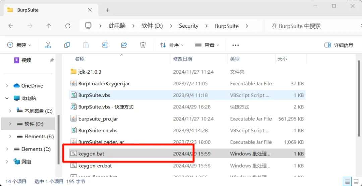This screenshot has width=362, height=186.
Task: Click the pin icon next to 视频
Action: (52, 60)
